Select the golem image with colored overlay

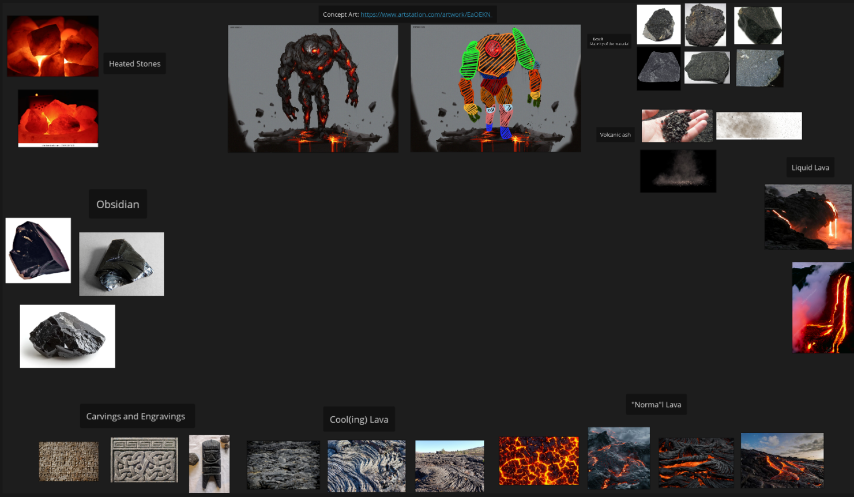496,89
